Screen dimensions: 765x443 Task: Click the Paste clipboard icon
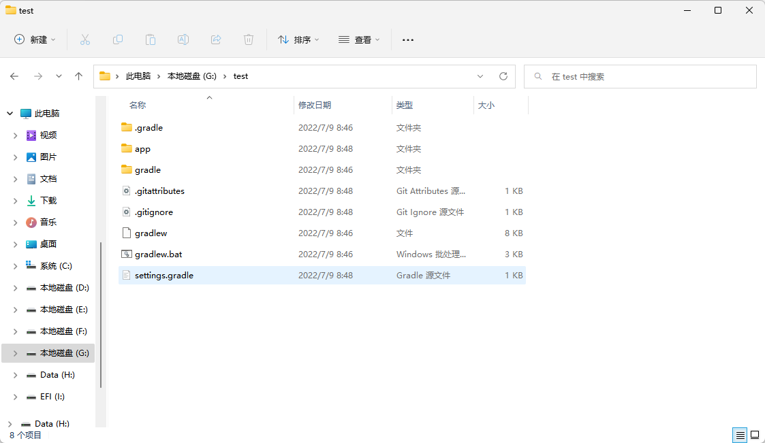(151, 39)
